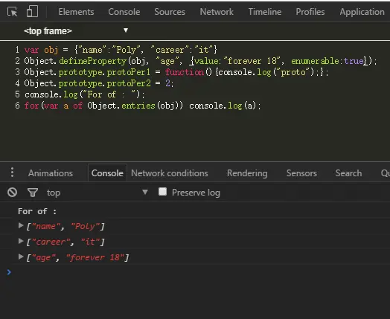This screenshot has height=319, width=390.
Task: Open the top frame dropdown
Action: [76, 30]
